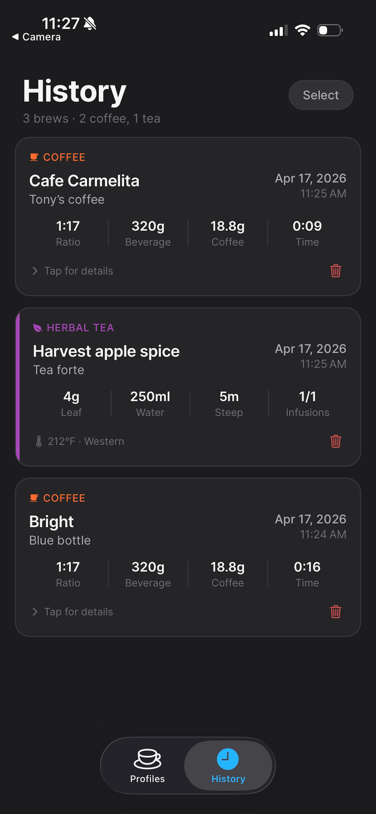
Task: Expand Cafe Carmelita via Tap for details chevron
Action: [x=35, y=271]
